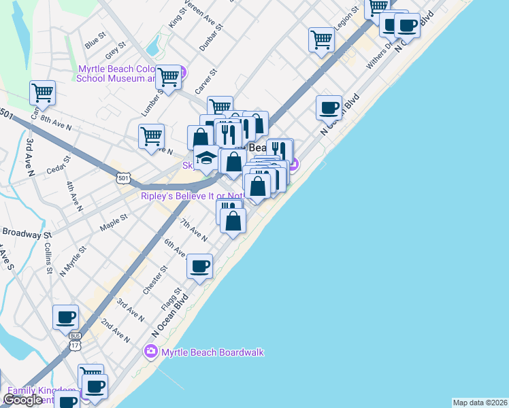Click the 4th Ave N label
The image size is (509, 408).
pyautogui.click(x=75, y=197)
